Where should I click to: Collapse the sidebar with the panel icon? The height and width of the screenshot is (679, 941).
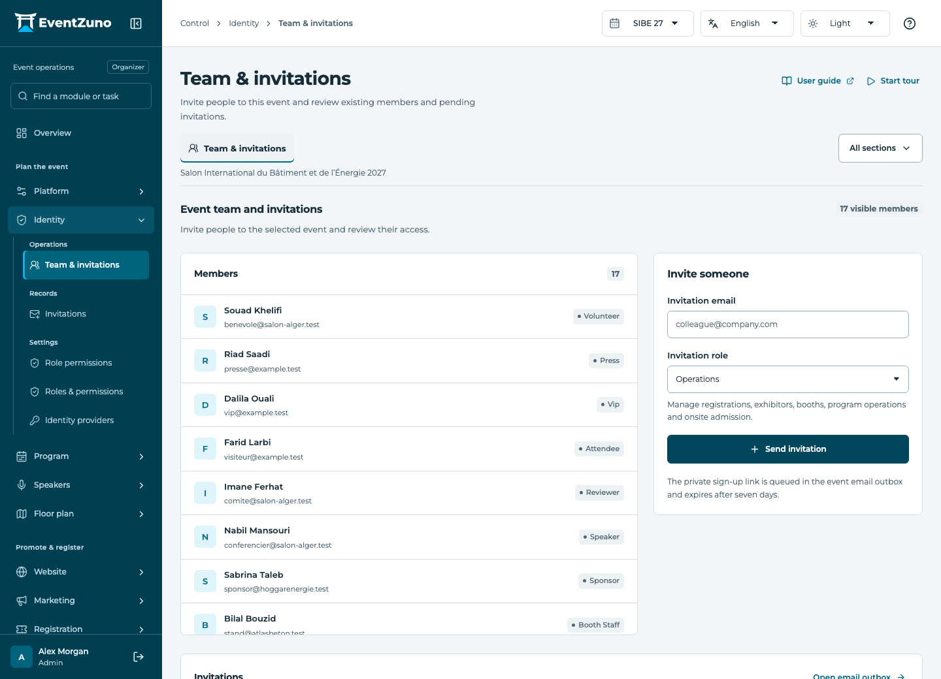tap(136, 24)
